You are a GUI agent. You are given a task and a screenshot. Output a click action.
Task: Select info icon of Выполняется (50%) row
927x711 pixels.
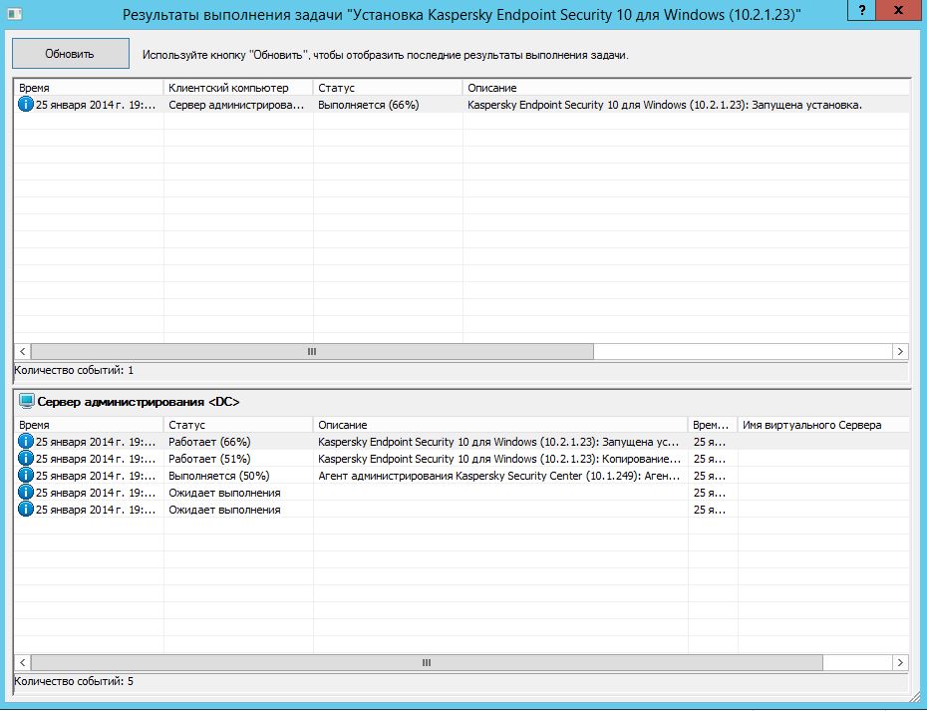coord(26,476)
